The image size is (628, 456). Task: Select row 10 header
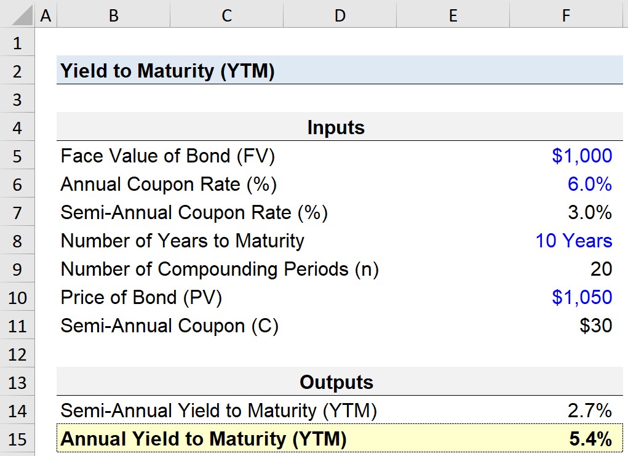(x=17, y=297)
